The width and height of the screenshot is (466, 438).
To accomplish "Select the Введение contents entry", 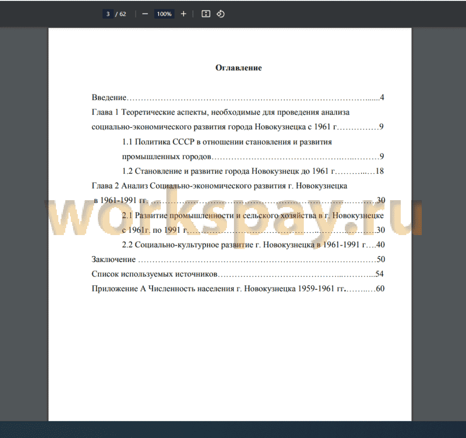I will 238,97.
